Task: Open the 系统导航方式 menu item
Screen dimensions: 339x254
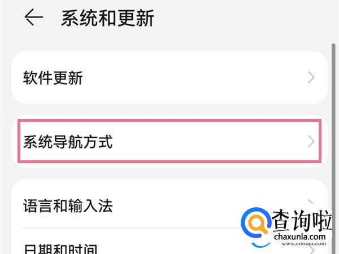Action: [169, 141]
